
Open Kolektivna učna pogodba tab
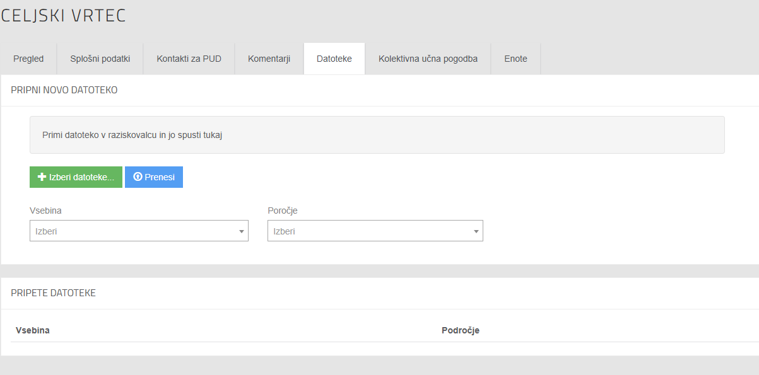coord(428,59)
